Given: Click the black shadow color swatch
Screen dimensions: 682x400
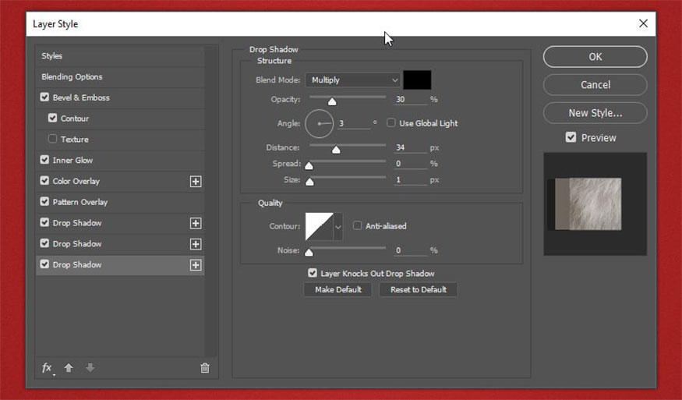Looking at the screenshot, I should [417, 80].
